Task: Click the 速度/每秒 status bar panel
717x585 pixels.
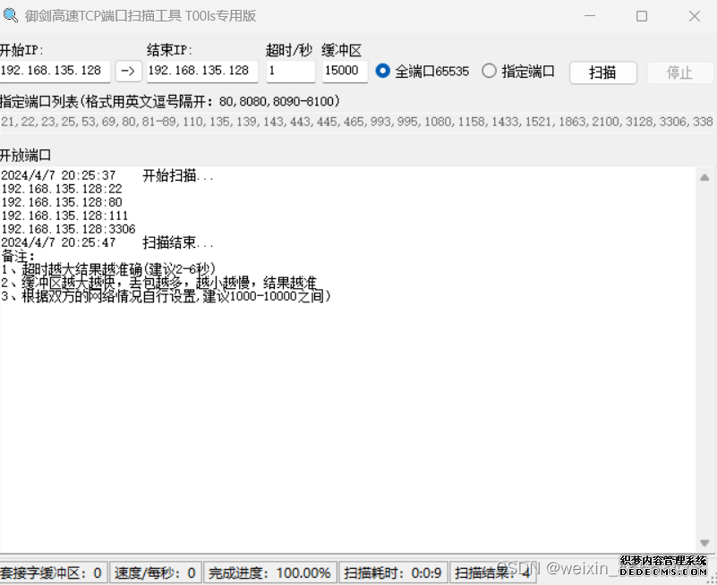Action: click(156, 572)
